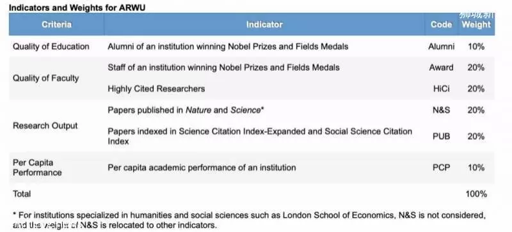Viewport: 512px width, 232px height.
Task: Click the Code column header
Action: (441, 24)
